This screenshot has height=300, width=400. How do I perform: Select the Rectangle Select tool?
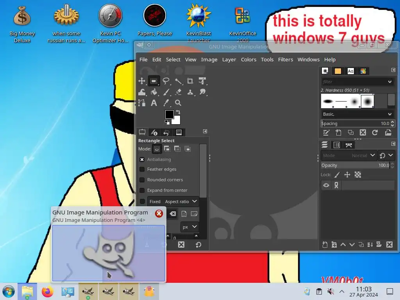[154, 81]
